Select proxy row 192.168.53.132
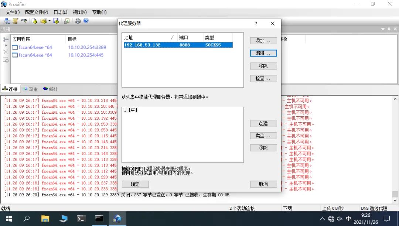 pyautogui.click(x=178, y=45)
